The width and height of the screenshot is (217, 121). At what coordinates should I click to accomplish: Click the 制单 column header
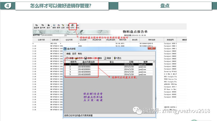[x=145, y=62]
